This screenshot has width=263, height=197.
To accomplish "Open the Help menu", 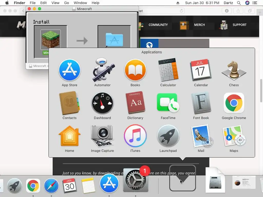I will tap(96, 3).
